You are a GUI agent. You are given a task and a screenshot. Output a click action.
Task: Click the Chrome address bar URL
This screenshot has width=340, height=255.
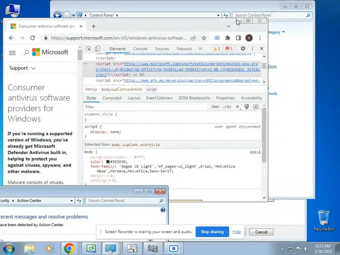coord(119,38)
